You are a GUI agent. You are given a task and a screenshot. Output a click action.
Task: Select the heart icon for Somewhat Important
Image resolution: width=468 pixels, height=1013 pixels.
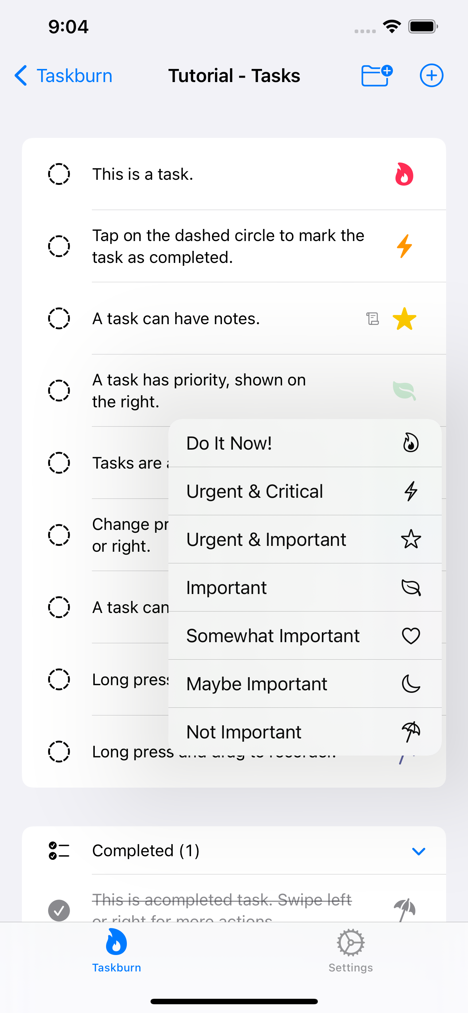(x=410, y=636)
